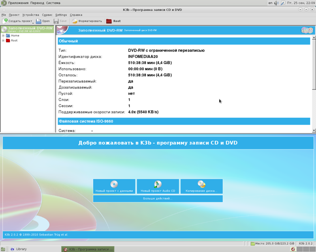Open the Устройства menu
Viewport: 316px width, 252px height.
[x=31, y=15]
